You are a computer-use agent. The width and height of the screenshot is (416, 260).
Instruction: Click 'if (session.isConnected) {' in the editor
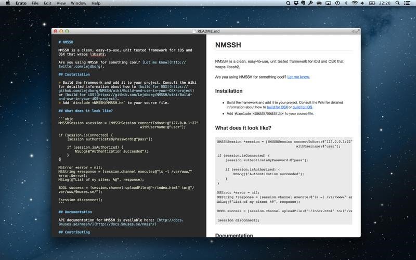click(86, 135)
